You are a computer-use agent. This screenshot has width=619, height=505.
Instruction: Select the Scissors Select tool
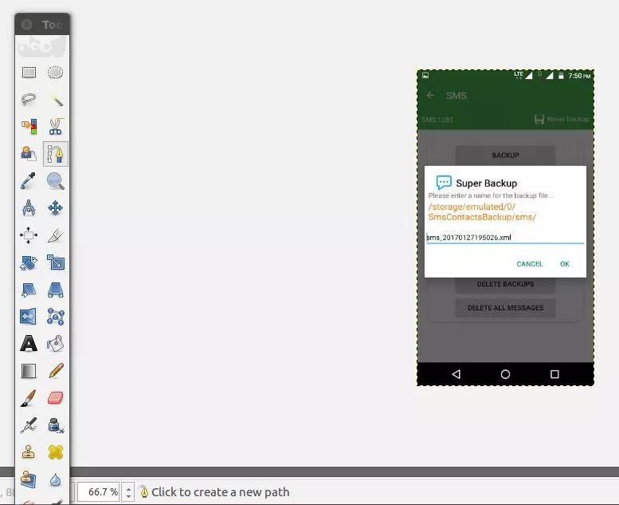(x=56, y=127)
